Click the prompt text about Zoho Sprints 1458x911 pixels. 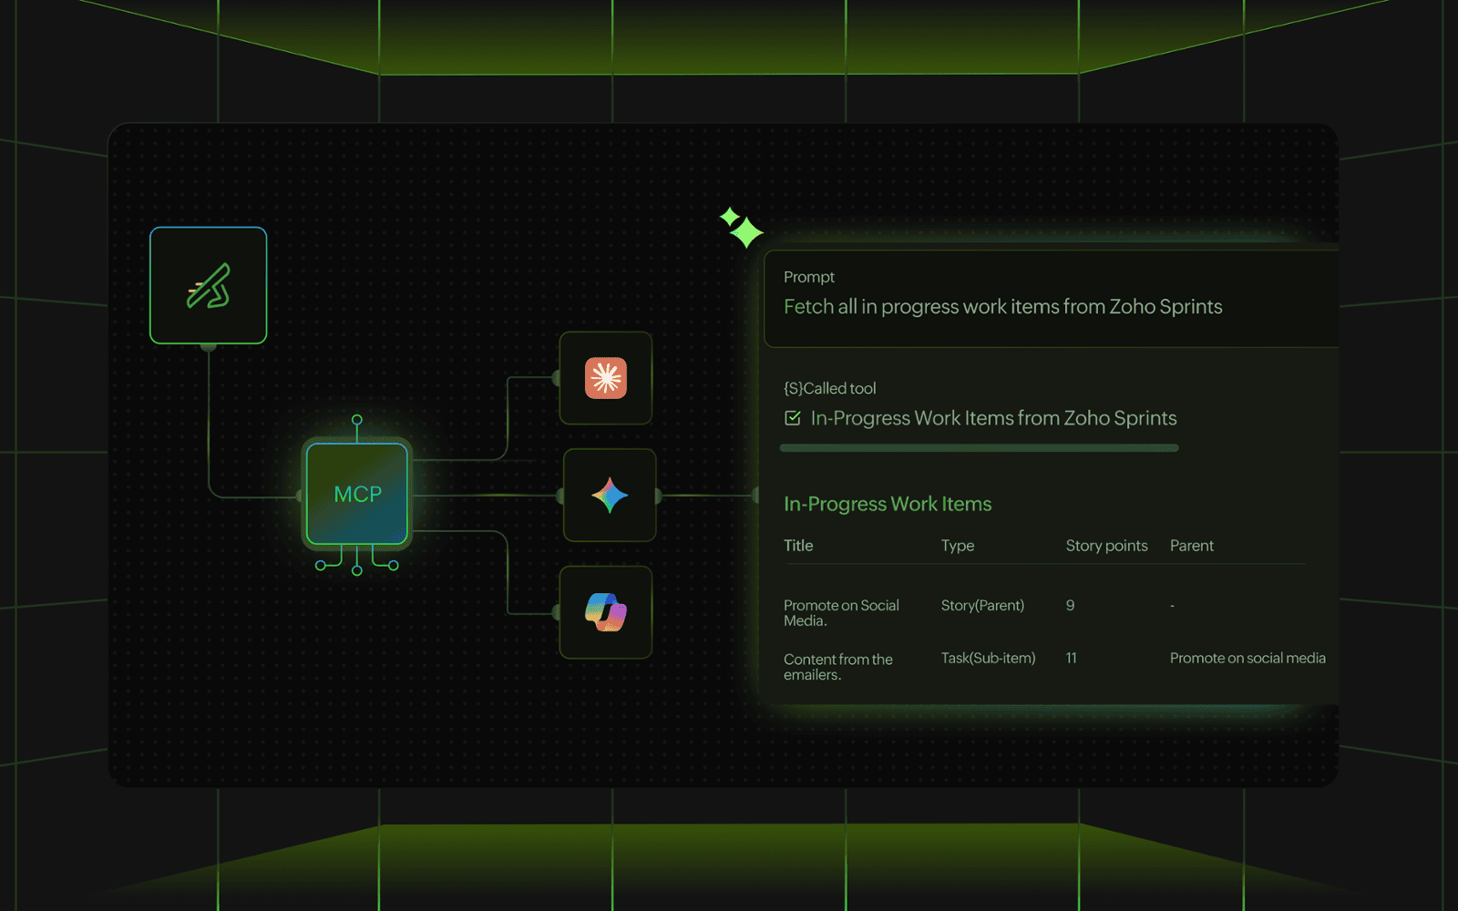tap(1002, 307)
